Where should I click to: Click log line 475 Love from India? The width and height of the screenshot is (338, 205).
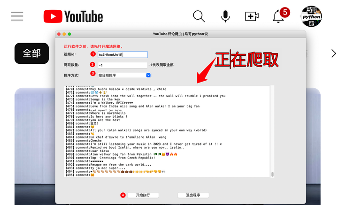click(x=132, y=106)
